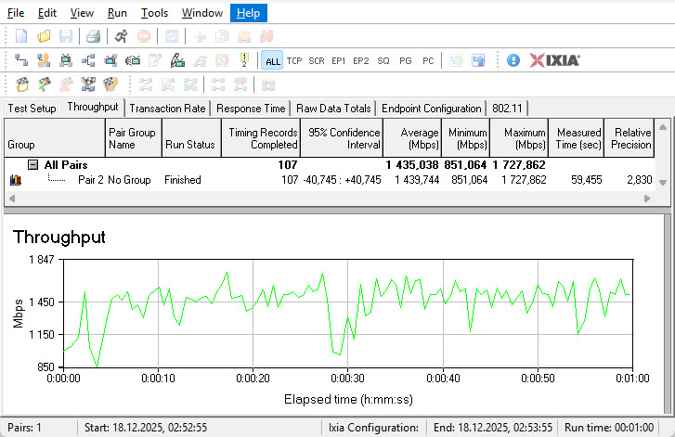Select the Pair 2 row
This screenshot has width=675, height=437.
pyautogui.click(x=90, y=179)
